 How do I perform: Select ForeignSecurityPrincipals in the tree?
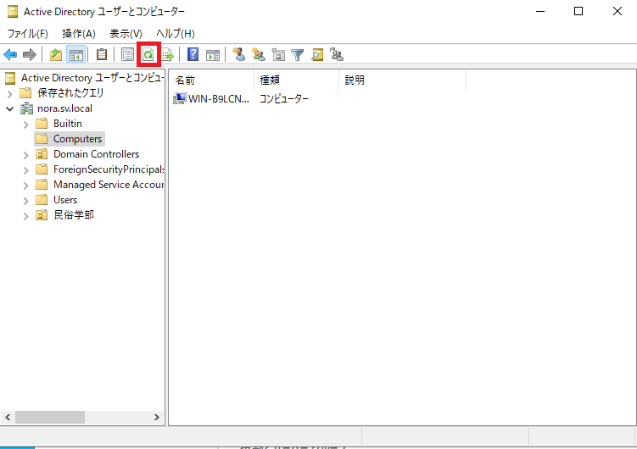tap(109, 169)
